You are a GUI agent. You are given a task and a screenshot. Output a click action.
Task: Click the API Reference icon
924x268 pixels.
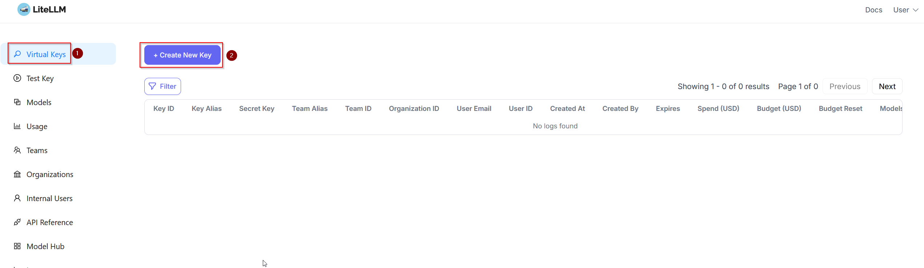coord(17,222)
